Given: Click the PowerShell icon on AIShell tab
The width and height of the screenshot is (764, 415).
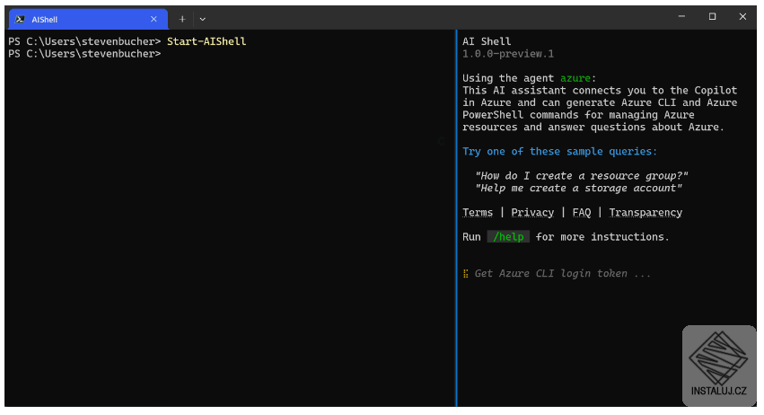Looking at the screenshot, I should point(20,19).
